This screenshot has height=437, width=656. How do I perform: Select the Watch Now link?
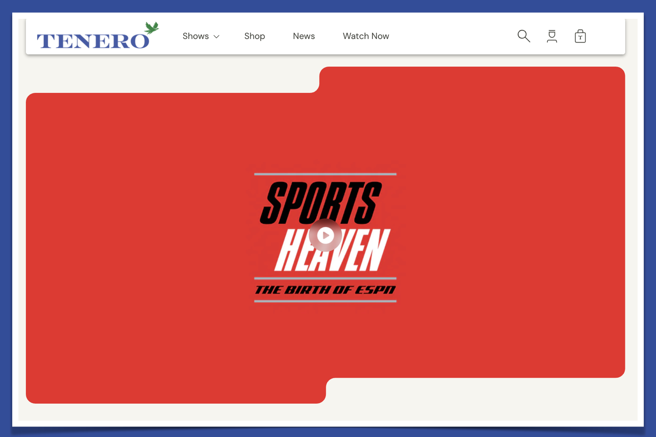click(x=366, y=36)
